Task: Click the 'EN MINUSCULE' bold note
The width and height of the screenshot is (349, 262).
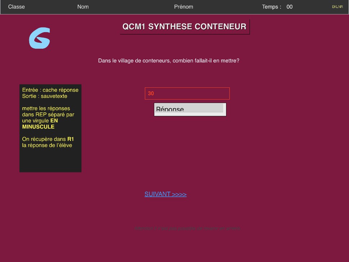Action: coord(40,124)
